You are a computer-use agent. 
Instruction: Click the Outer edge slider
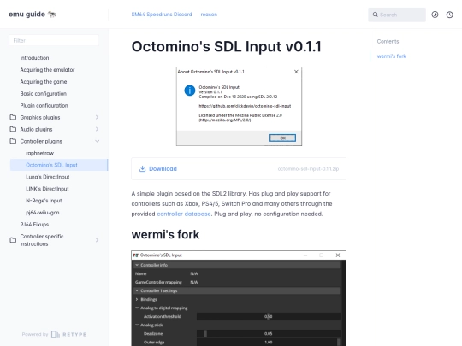[269, 343]
